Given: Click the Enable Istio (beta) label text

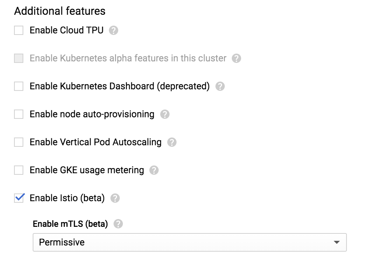Looking at the screenshot, I should pyautogui.click(x=67, y=198).
